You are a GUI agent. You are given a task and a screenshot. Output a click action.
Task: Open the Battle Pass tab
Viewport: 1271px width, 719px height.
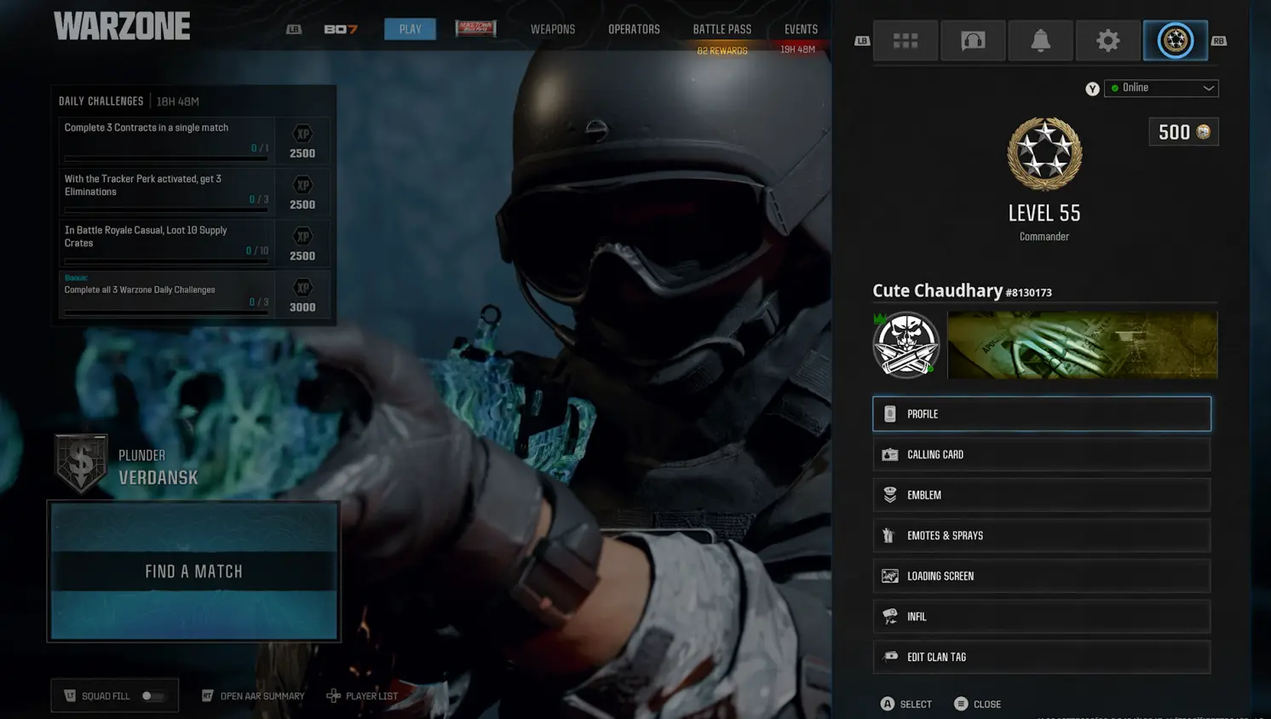pyautogui.click(x=722, y=29)
